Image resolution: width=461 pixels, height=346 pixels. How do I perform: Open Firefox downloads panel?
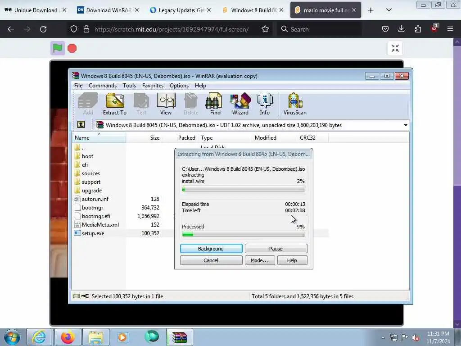click(x=401, y=29)
